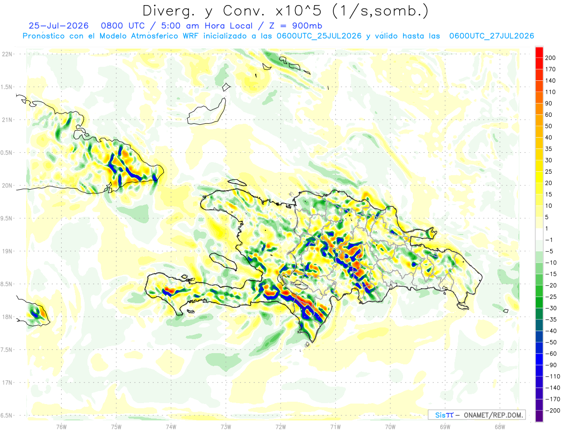Click the "76W" longitude label
Viewport: 561px width, 433px height.
click(61, 426)
